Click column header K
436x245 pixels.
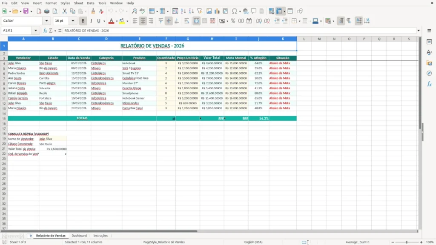coord(283,39)
